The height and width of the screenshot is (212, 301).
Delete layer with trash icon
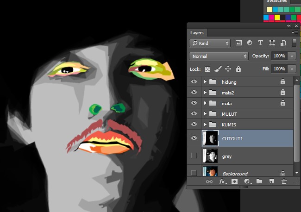click(284, 181)
